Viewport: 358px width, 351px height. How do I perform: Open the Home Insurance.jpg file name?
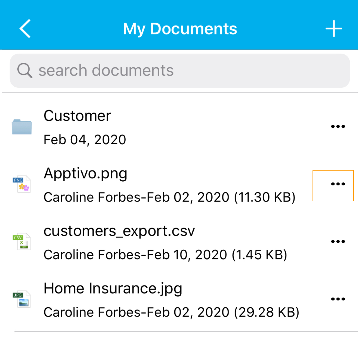[x=113, y=288]
